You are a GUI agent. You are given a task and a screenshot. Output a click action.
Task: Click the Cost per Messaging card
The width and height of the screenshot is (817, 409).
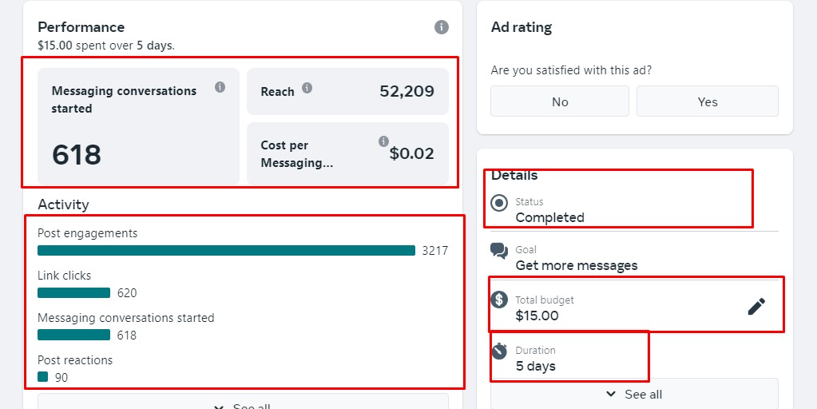pos(347,153)
